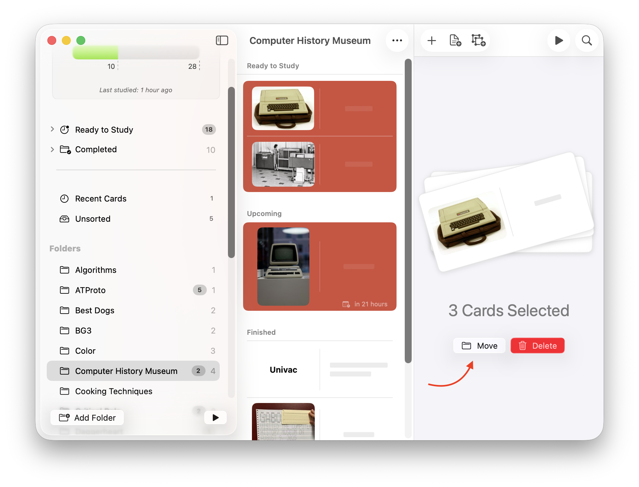This screenshot has height=487, width=639.
Task: Open Recent Cards in sidebar
Action: click(x=101, y=199)
